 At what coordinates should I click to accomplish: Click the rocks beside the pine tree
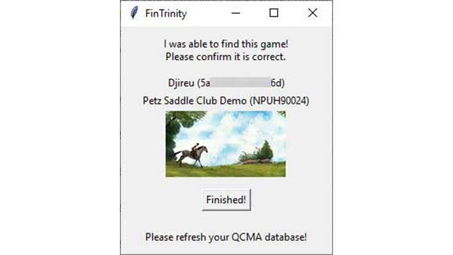point(254,162)
